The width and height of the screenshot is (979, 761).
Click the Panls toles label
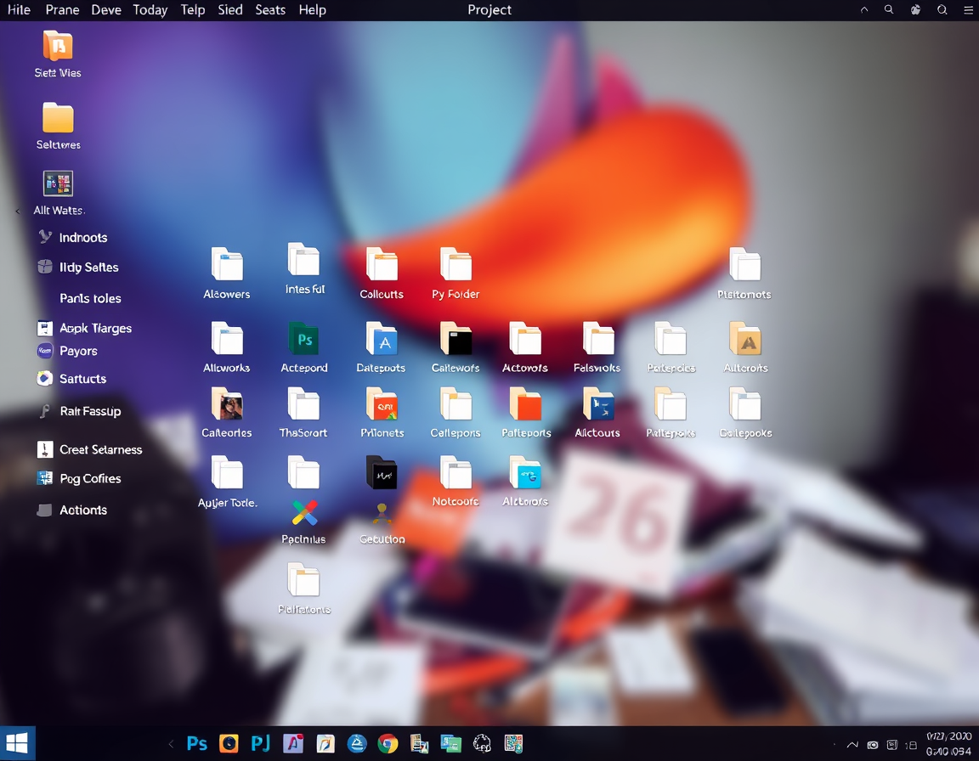pyautogui.click(x=91, y=299)
